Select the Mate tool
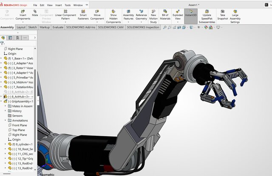Screen dimensions: 272x176 pyautogui.click(x=35, y=13)
